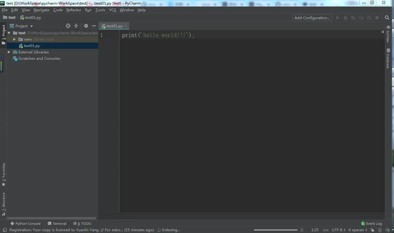Open the 6: TODO tool window
The image size is (394, 233).
tap(82, 224)
